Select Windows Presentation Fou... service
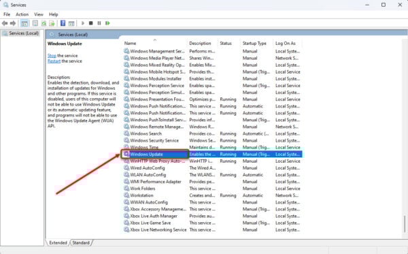The image size is (408, 254). pos(157,99)
